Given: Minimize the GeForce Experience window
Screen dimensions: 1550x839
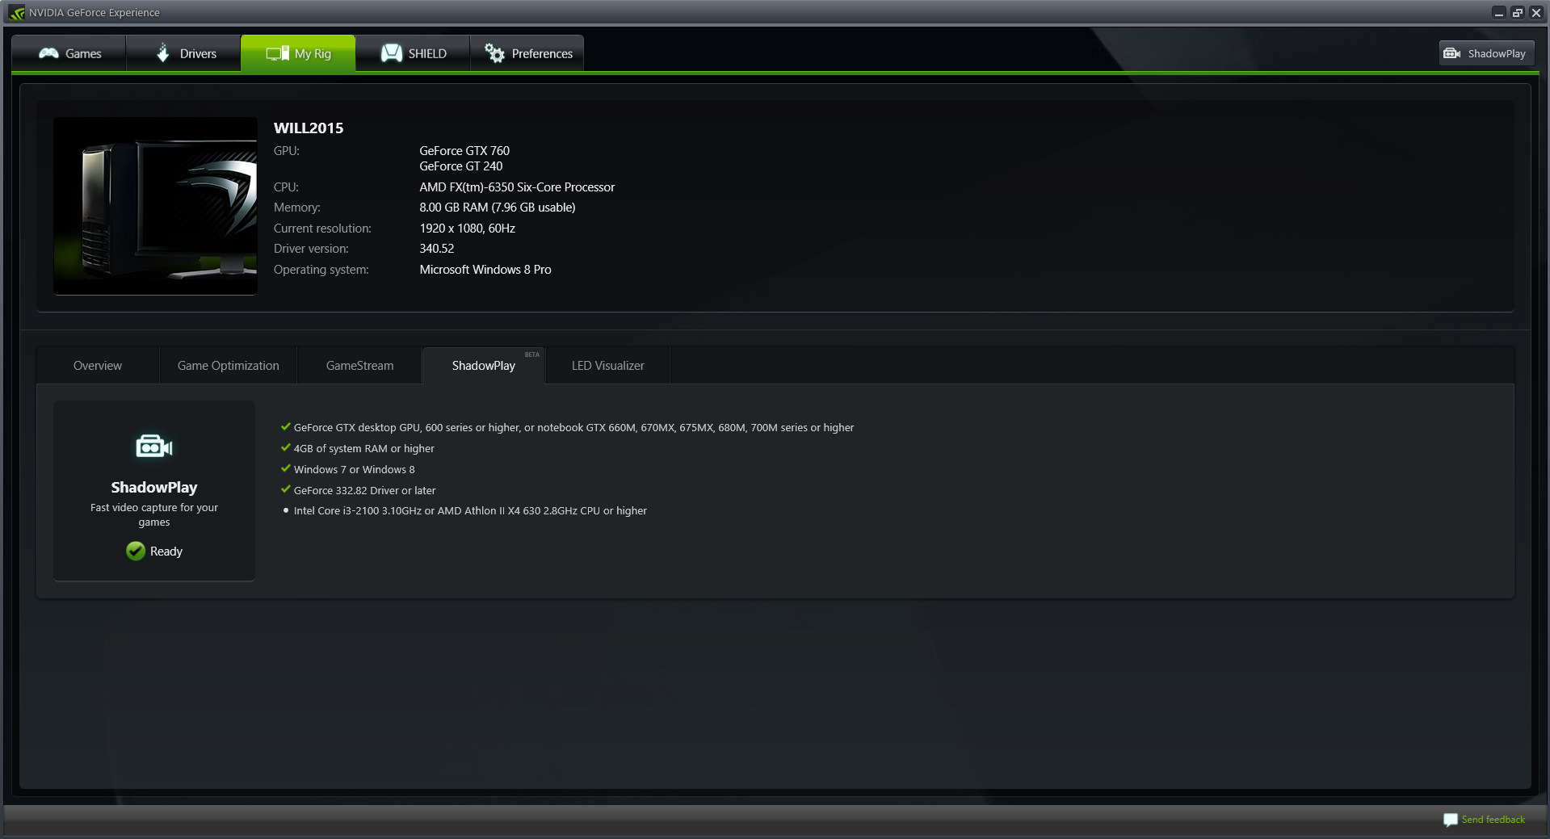Looking at the screenshot, I should coord(1499,13).
